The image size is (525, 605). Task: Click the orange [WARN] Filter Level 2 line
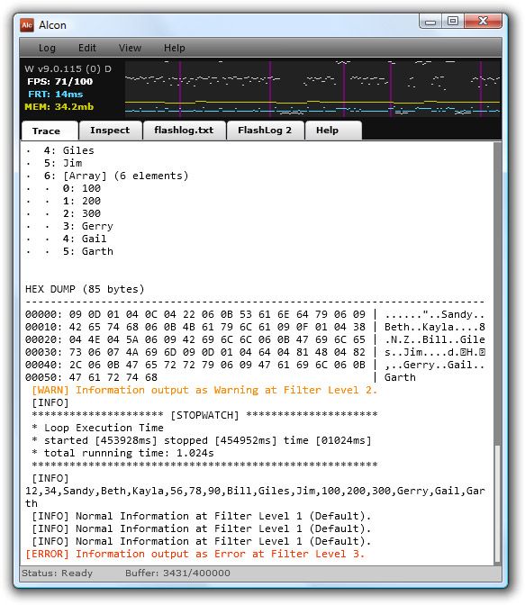[x=204, y=391]
